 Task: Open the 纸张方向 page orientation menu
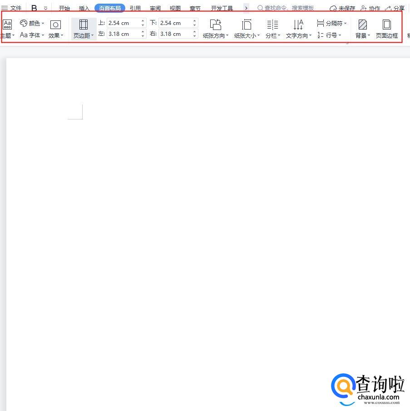(216, 29)
